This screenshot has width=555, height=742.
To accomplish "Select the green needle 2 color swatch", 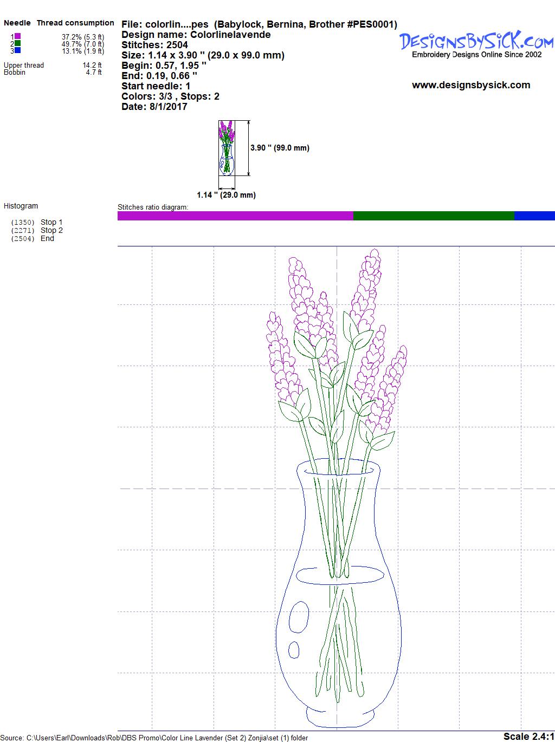I will (x=18, y=43).
